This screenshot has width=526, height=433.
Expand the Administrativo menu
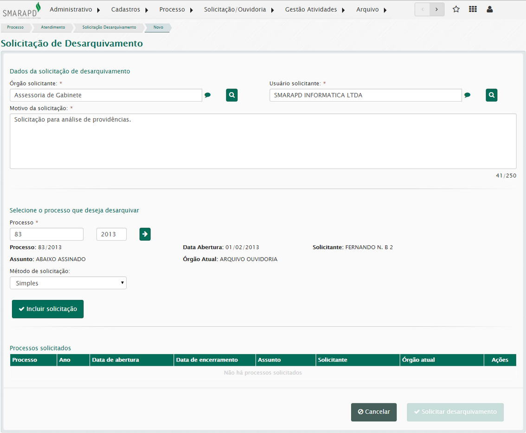(75, 10)
